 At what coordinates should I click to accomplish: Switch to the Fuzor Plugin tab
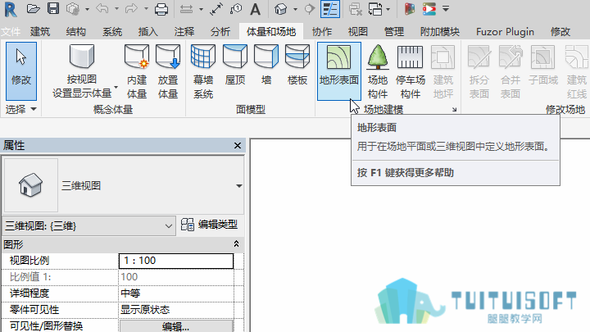(505, 32)
